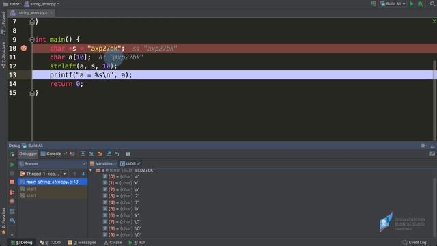Select variable [5] = 'b' row
The width and height of the screenshot is (437, 246).
[121, 209]
